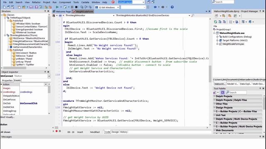This screenshot has width=266, height=149.
Task: Click the macro Stop square icon
Action: pyautogui.click(x=60, y=131)
